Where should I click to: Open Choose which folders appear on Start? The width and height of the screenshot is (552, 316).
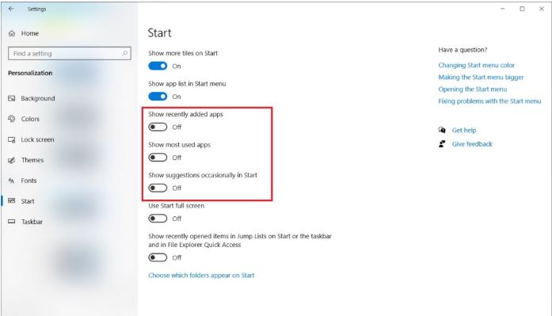coord(201,275)
